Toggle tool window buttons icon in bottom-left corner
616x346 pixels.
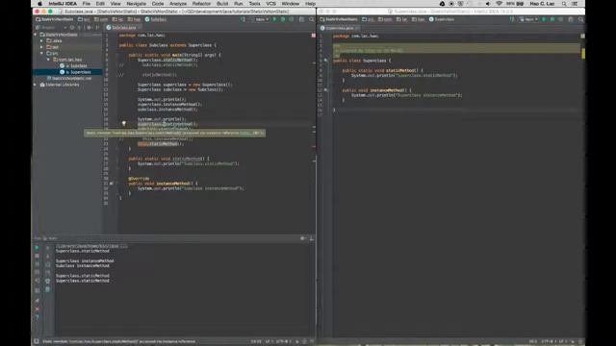37,341
